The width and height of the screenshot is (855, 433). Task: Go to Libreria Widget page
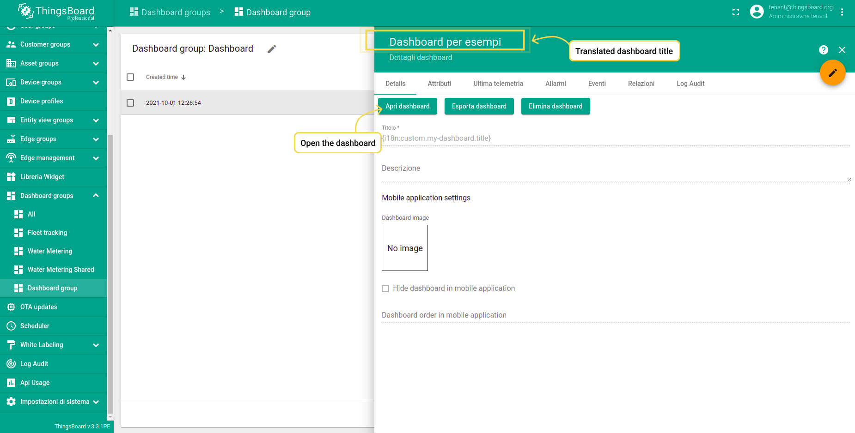[42, 177]
